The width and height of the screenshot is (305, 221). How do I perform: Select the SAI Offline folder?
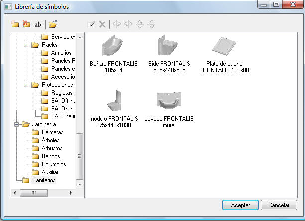coord(58,101)
